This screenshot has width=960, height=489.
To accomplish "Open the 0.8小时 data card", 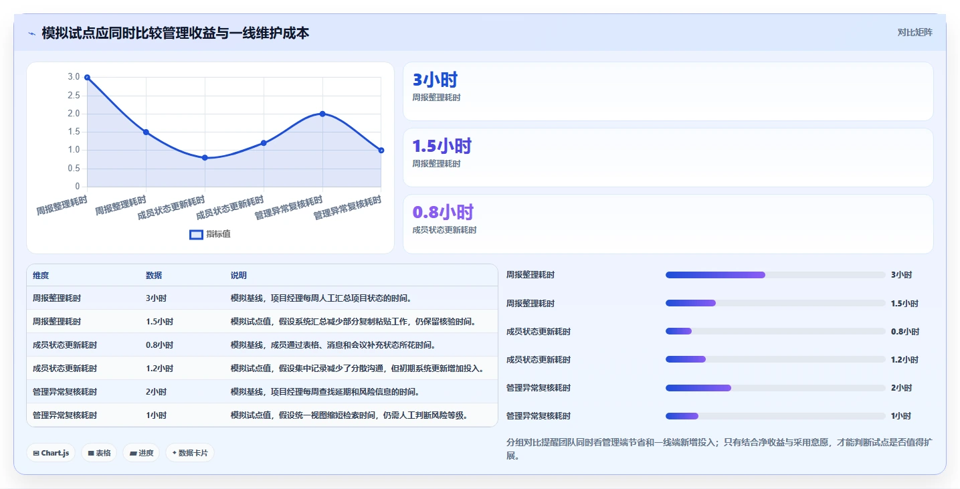I will 668,223.
